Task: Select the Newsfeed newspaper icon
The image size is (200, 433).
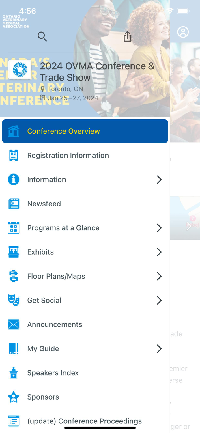Action: click(x=13, y=204)
